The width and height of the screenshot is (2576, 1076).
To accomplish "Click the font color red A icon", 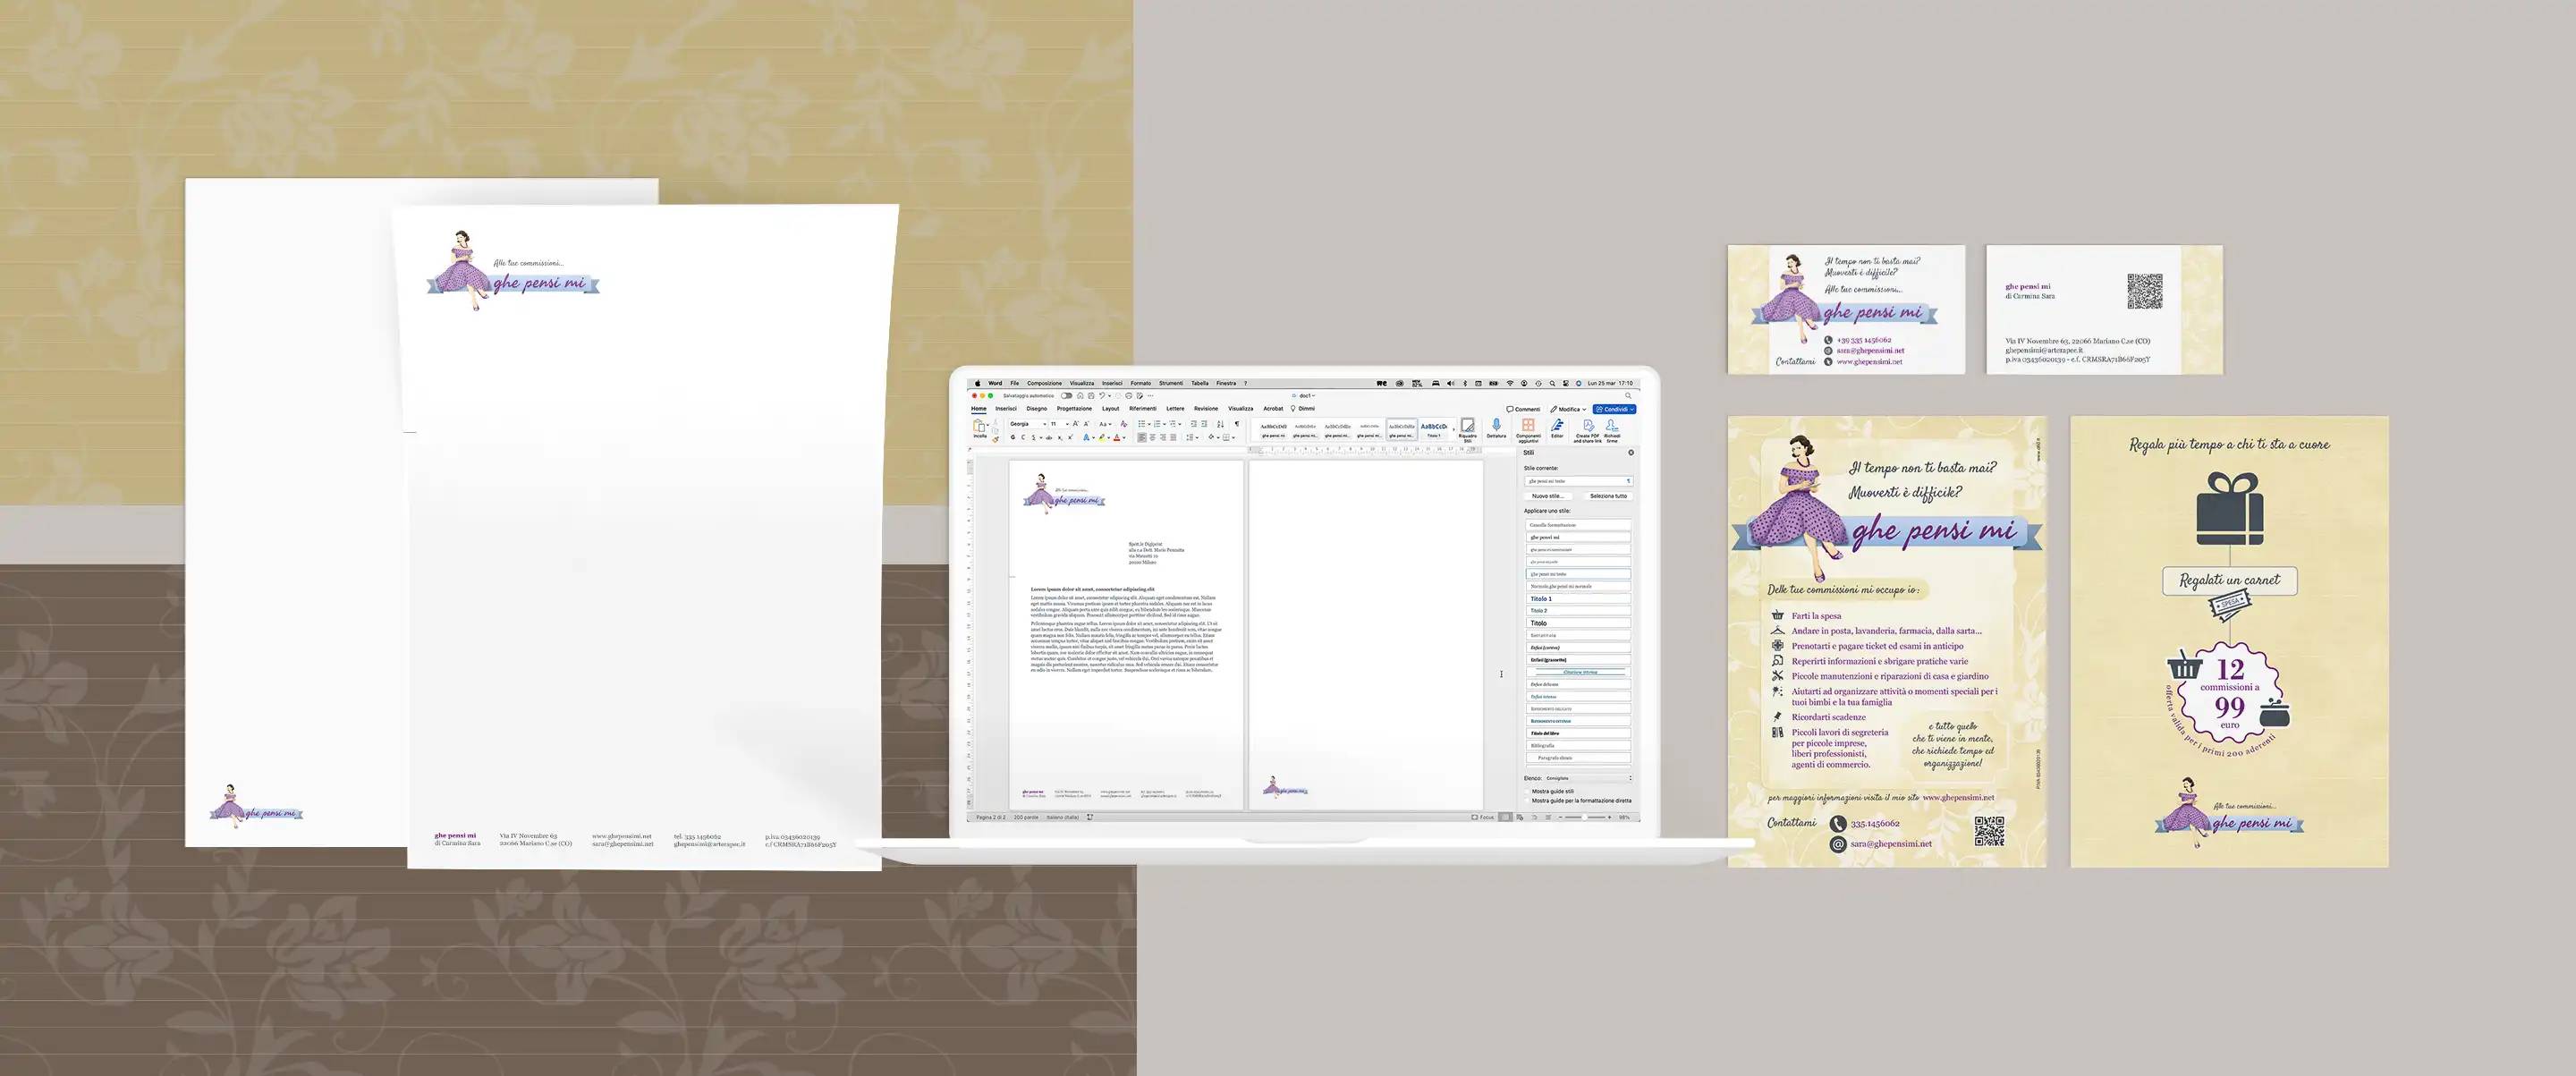I will pos(1117,437).
